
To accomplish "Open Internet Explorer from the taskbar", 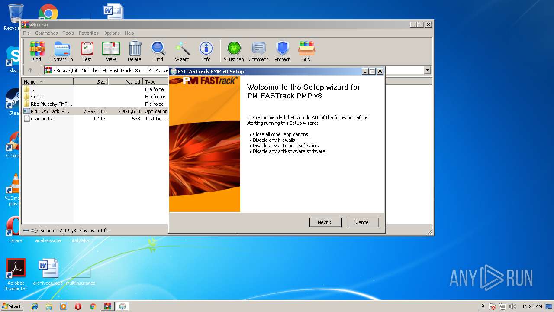I will pos(35,306).
